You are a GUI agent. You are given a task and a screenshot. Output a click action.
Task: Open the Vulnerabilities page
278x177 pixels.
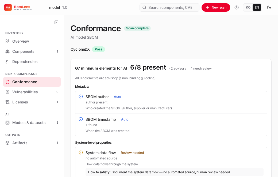tap(32, 92)
